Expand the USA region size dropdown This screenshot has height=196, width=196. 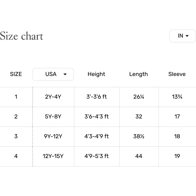pyautogui.click(x=53, y=74)
